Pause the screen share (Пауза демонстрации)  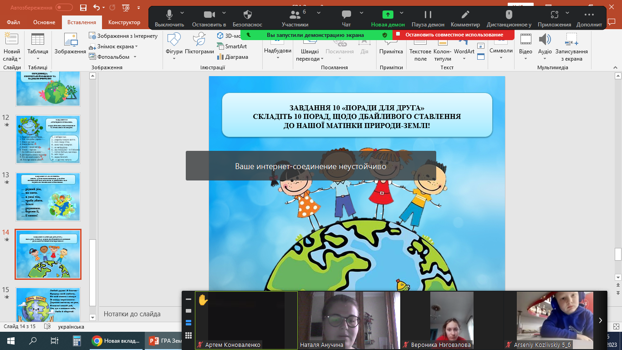(428, 18)
